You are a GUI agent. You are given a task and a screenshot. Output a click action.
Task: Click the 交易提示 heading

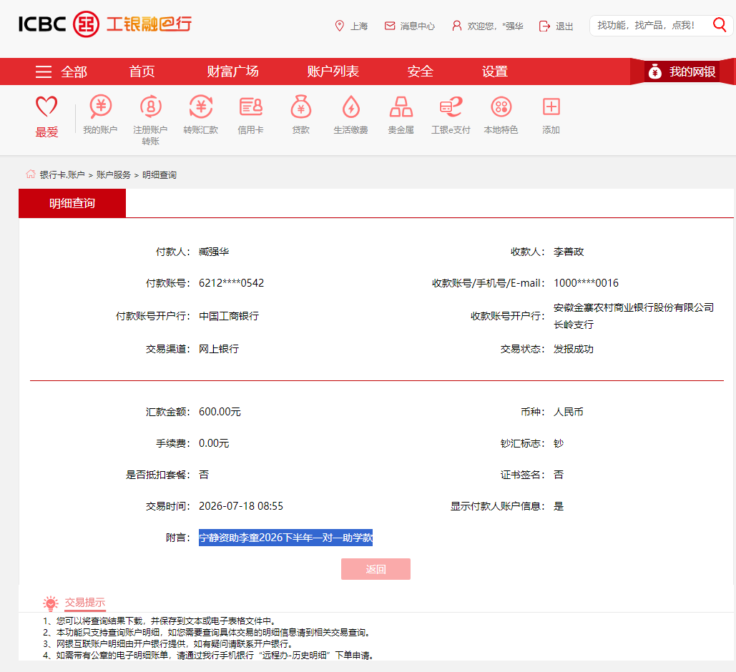tap(85, 602)
